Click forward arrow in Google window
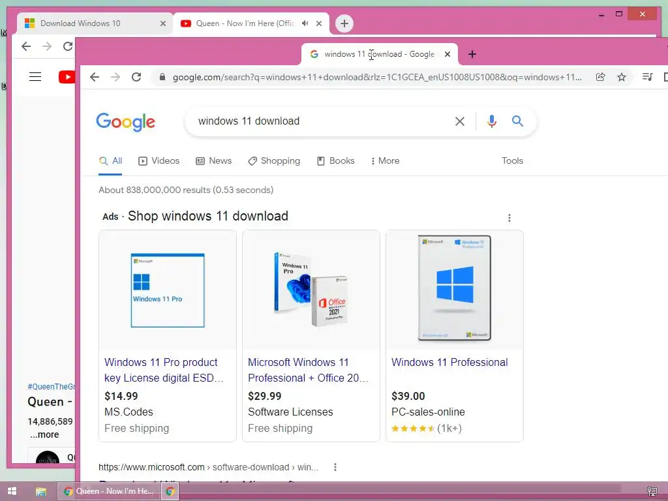Image resolution: width=668 pixels, height=501 pixels. (x=115, y=77)
